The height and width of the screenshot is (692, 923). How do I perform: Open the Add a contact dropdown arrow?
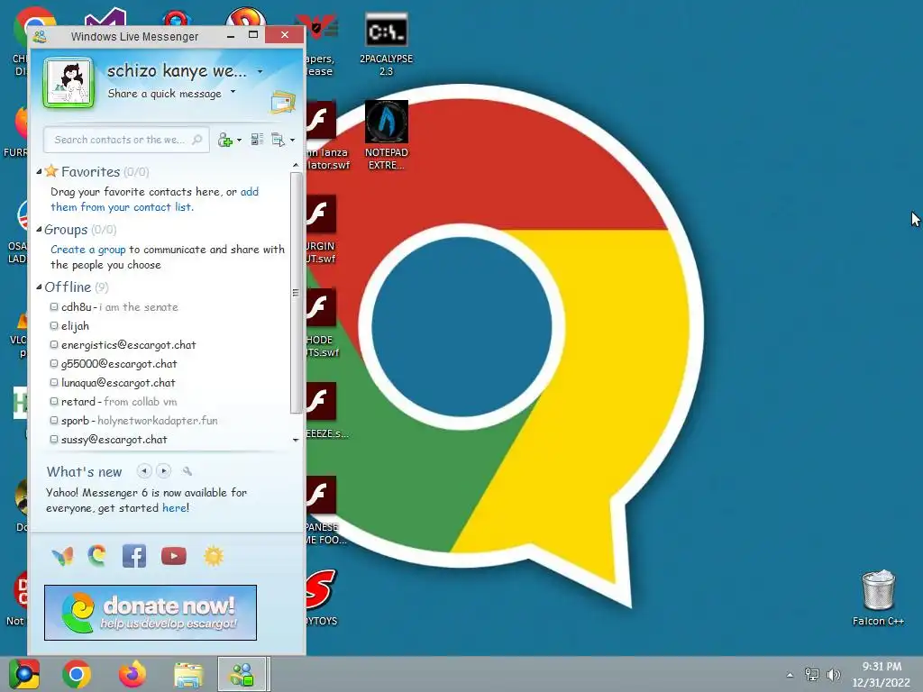point(239,141)
